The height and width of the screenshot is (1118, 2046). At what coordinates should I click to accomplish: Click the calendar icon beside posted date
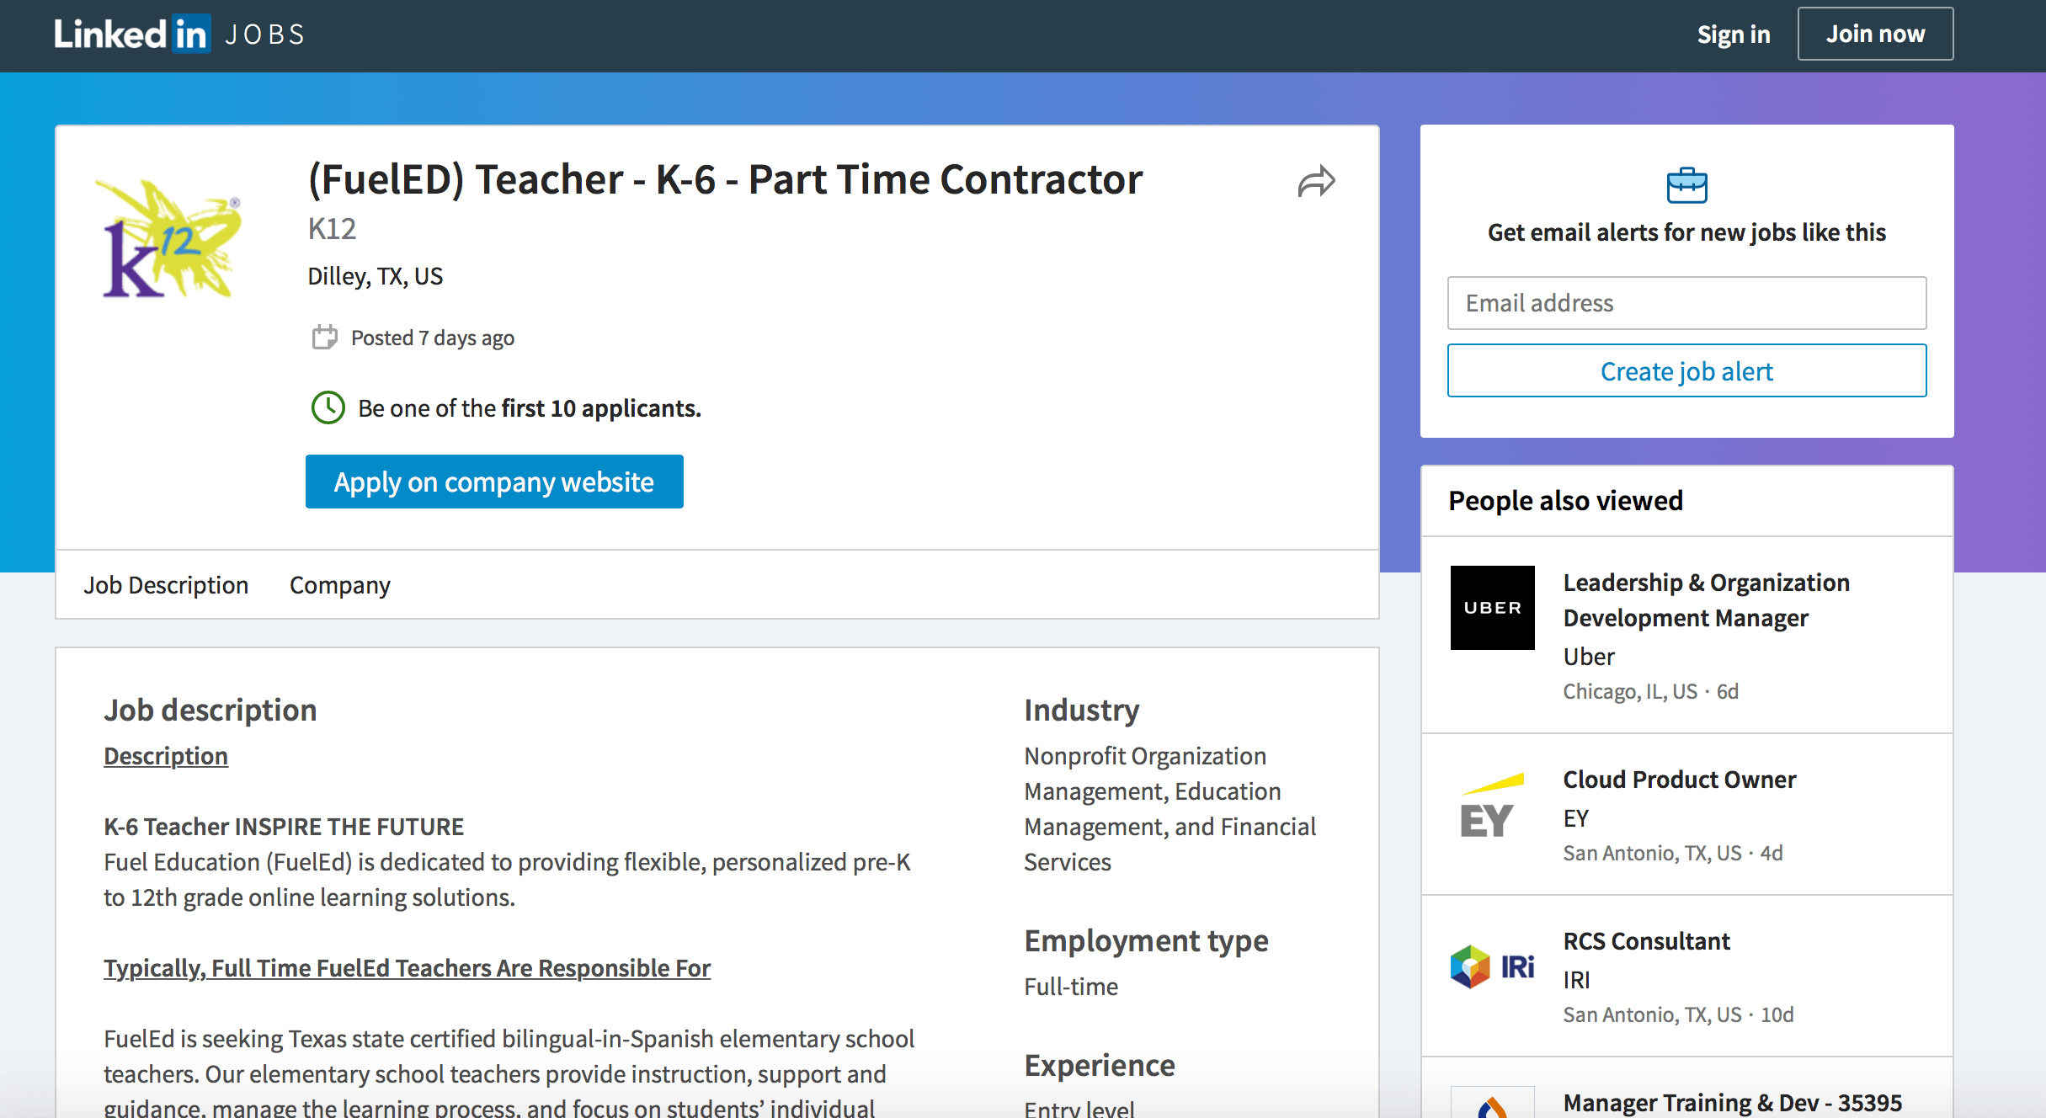[324, 338]
